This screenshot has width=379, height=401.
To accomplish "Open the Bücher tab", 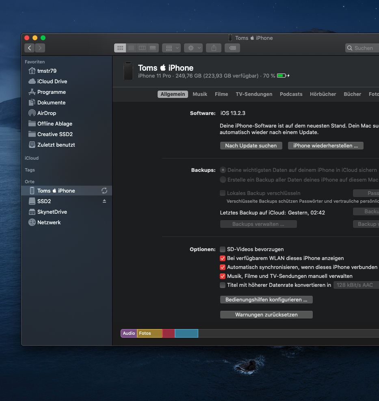I will 353,94.
